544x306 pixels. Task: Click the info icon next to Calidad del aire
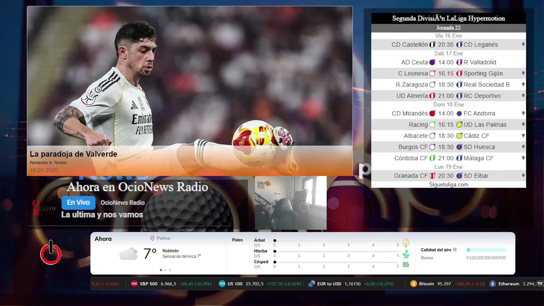tap(455, 250)
